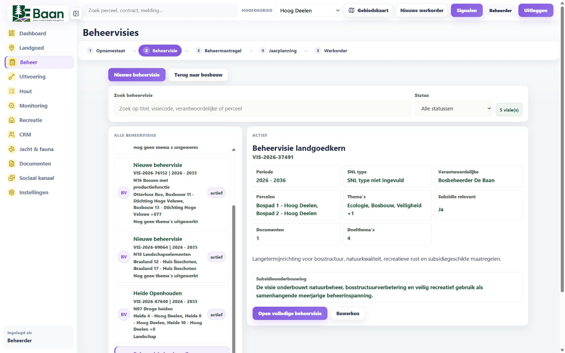Open Jacht & fauna paw icon
The width and height of the screenshot is (565, 353).
12,149
